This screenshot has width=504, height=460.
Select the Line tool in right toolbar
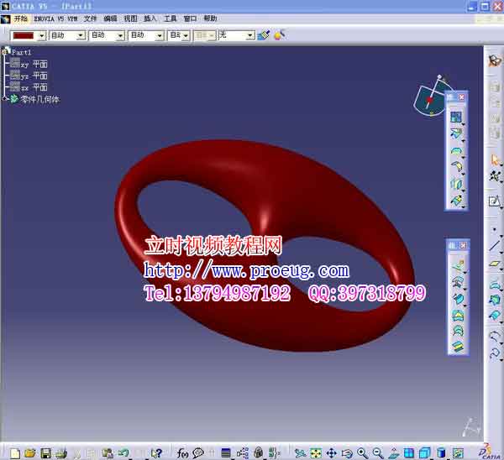[495, 246]
